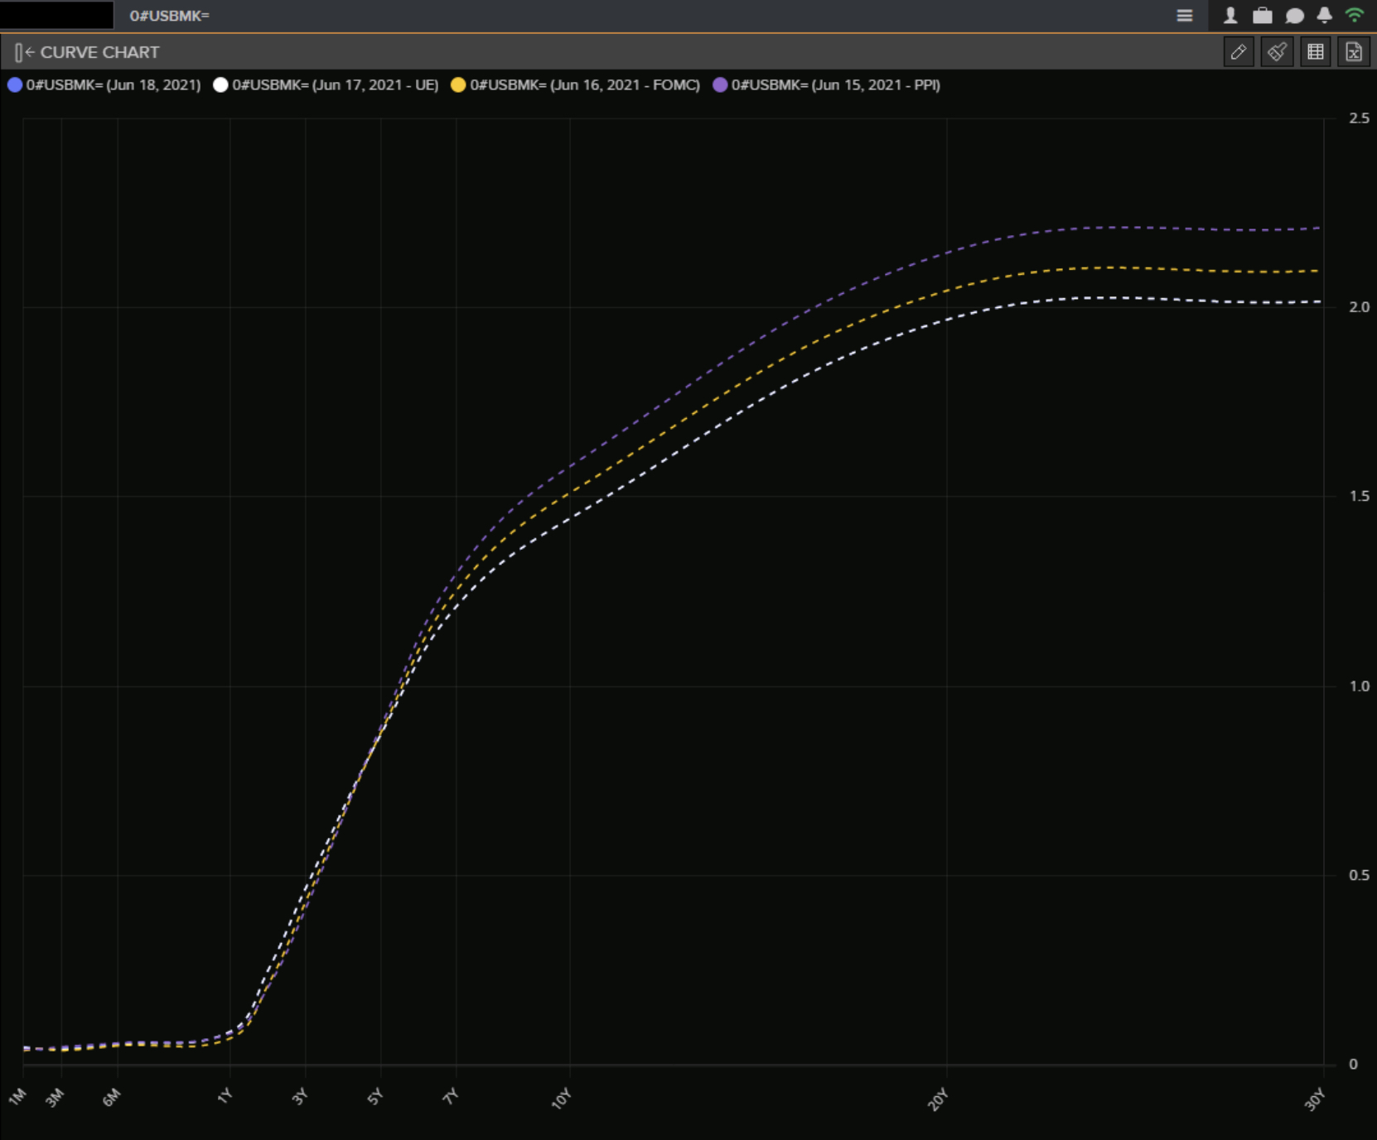Open the hamburger menu in title bar
Viewport: 1377px width, 1140px height.
point(1184,16)
